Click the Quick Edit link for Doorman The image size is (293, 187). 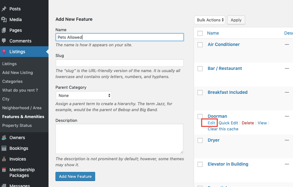228,123
